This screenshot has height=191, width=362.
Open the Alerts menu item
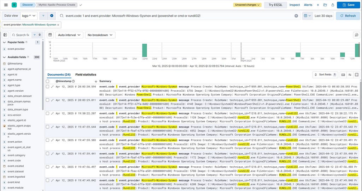308,5
